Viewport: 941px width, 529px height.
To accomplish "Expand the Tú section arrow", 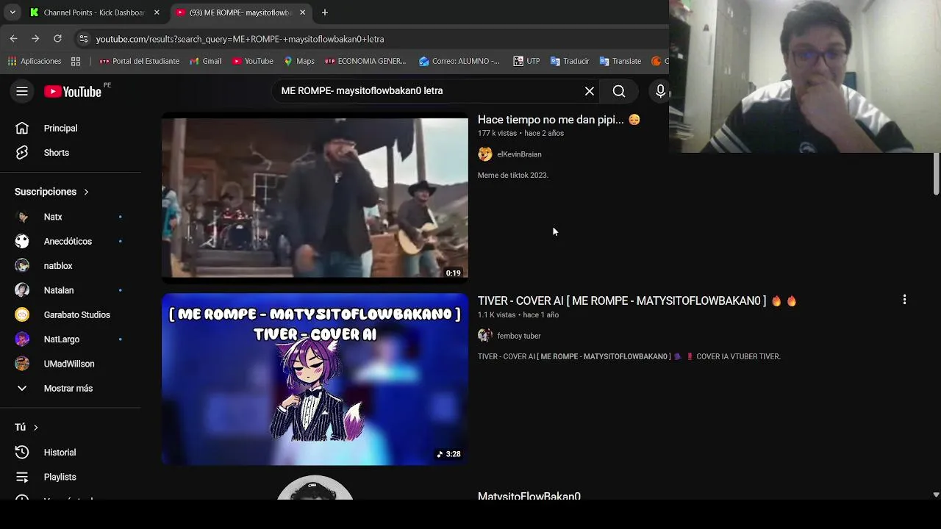I will 35,428.
